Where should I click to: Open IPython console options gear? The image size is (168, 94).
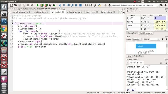[x=167, y=63]
